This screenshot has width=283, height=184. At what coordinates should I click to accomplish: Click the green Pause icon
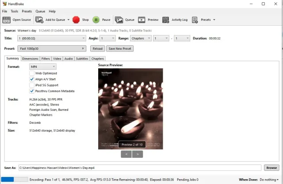[x=96, y=20]
